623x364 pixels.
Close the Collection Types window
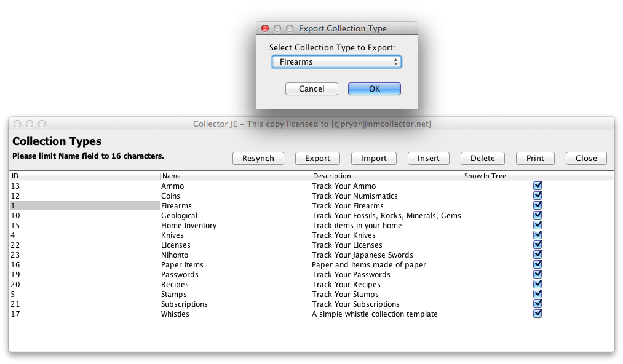click(x=585, y=158)
